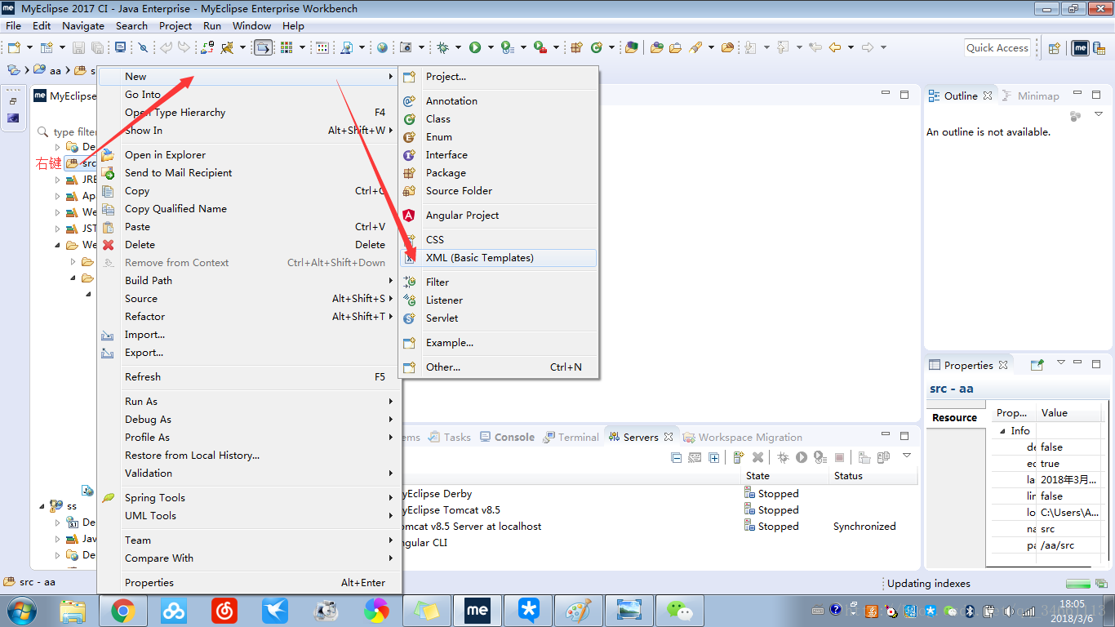Viewport: 1115px width, 627px height.
Task: Collapse the Info group in Properties
Action: [x=1002, y=431]
